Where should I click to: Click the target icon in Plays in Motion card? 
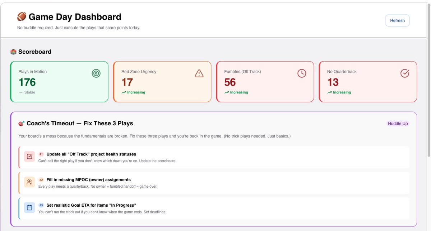click(x=96, y=73)
